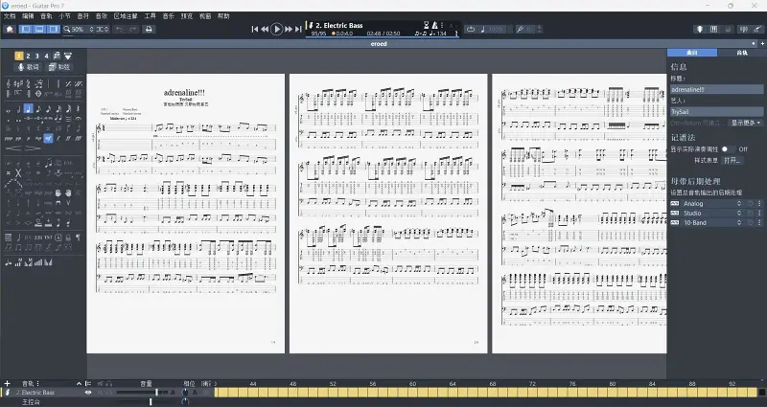This screenshot has width=767, height=407.
Task: Add a new track with plus button
Action: coord(7,384)
